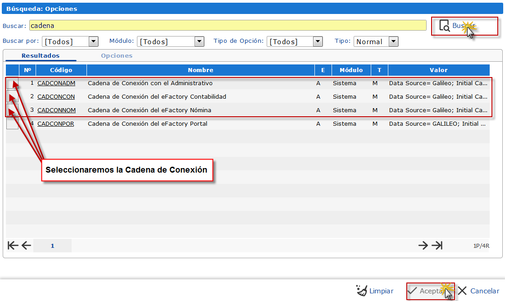
Task: Switch to the Opciones tab
Action: click(x=117, y=55)
